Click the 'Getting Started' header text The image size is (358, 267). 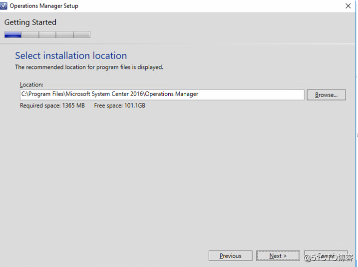pyautogui.click(x=30, y=22)
